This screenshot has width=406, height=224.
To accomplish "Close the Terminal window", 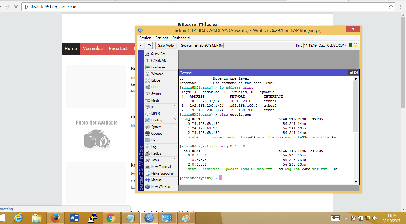I will 356,73.
